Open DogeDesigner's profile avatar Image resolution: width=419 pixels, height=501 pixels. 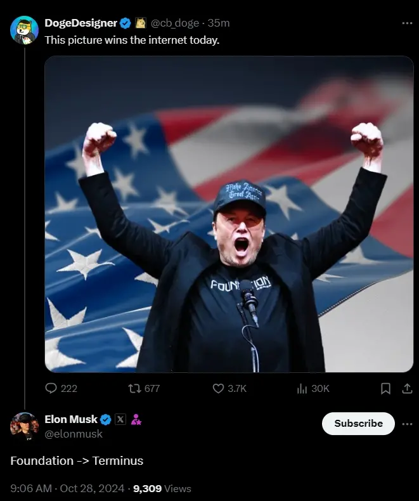(x=24, y=30)
